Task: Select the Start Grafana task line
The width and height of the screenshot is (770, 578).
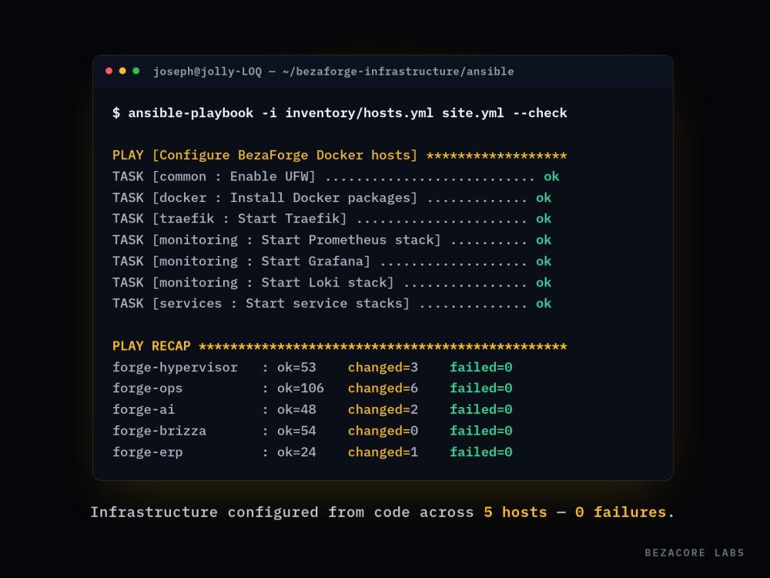Action: coord(332,261)
